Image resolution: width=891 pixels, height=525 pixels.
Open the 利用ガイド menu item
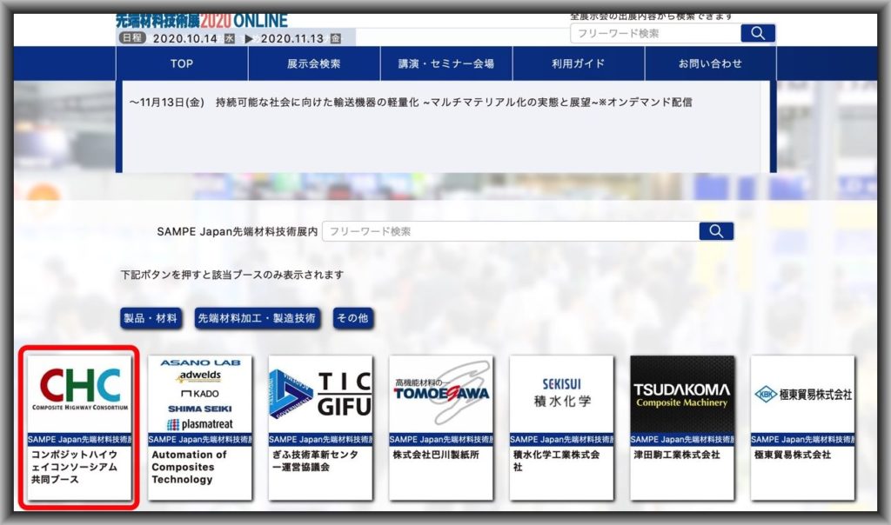click(x=579, y=63)
